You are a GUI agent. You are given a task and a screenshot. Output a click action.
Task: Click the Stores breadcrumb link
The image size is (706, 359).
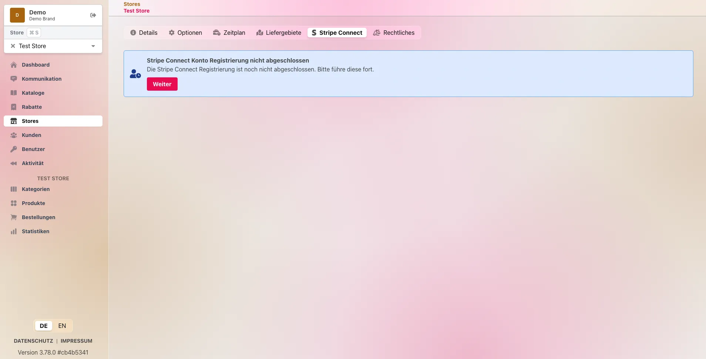[x=132, y=4]
